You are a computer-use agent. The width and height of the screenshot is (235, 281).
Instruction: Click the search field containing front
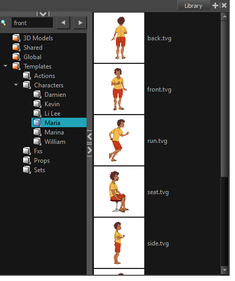click(32, 23)
